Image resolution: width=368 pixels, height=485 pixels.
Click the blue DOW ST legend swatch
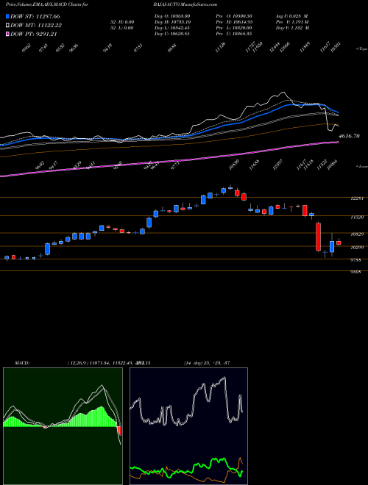(x=8, y=16)
